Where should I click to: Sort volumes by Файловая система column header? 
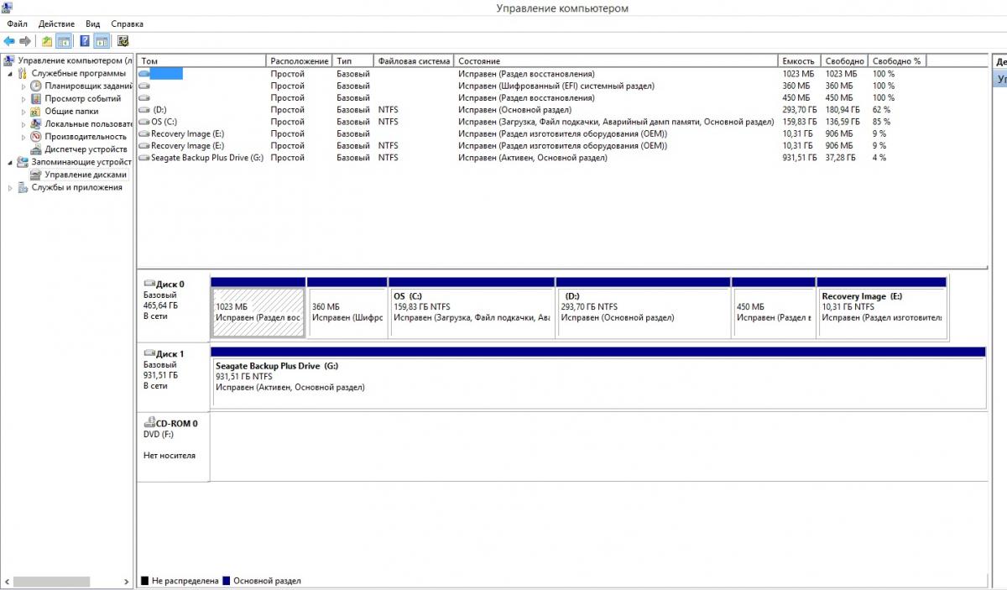(413, 61)
